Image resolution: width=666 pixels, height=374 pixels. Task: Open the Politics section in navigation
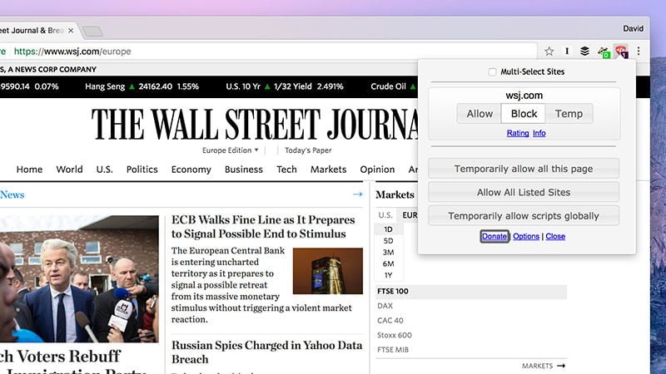tap(142, 170)
